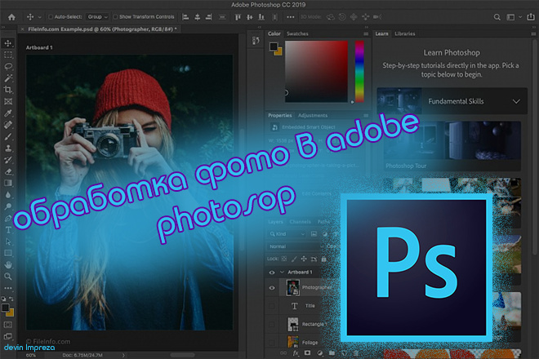Show the Rectangle layer visibility box
Image resolution: width=539 pixels, height=359 pixels.
[x=272, y=324]
